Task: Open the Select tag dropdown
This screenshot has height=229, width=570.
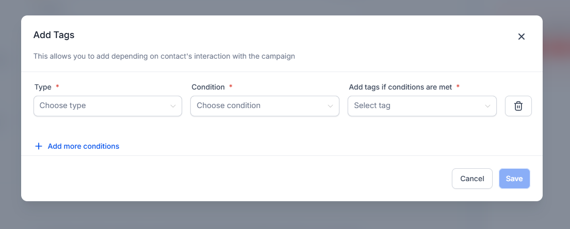Action: point(418,106)
